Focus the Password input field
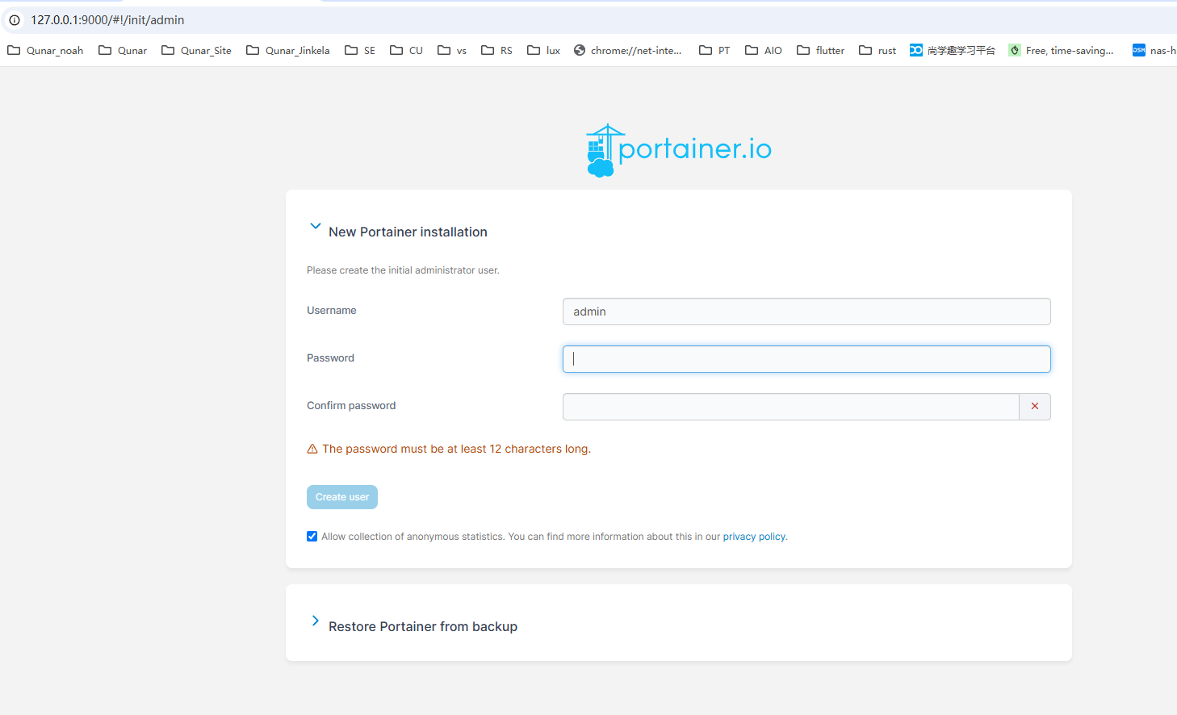The width and height of the screenshot is (1177, 715). coord(806,359)
